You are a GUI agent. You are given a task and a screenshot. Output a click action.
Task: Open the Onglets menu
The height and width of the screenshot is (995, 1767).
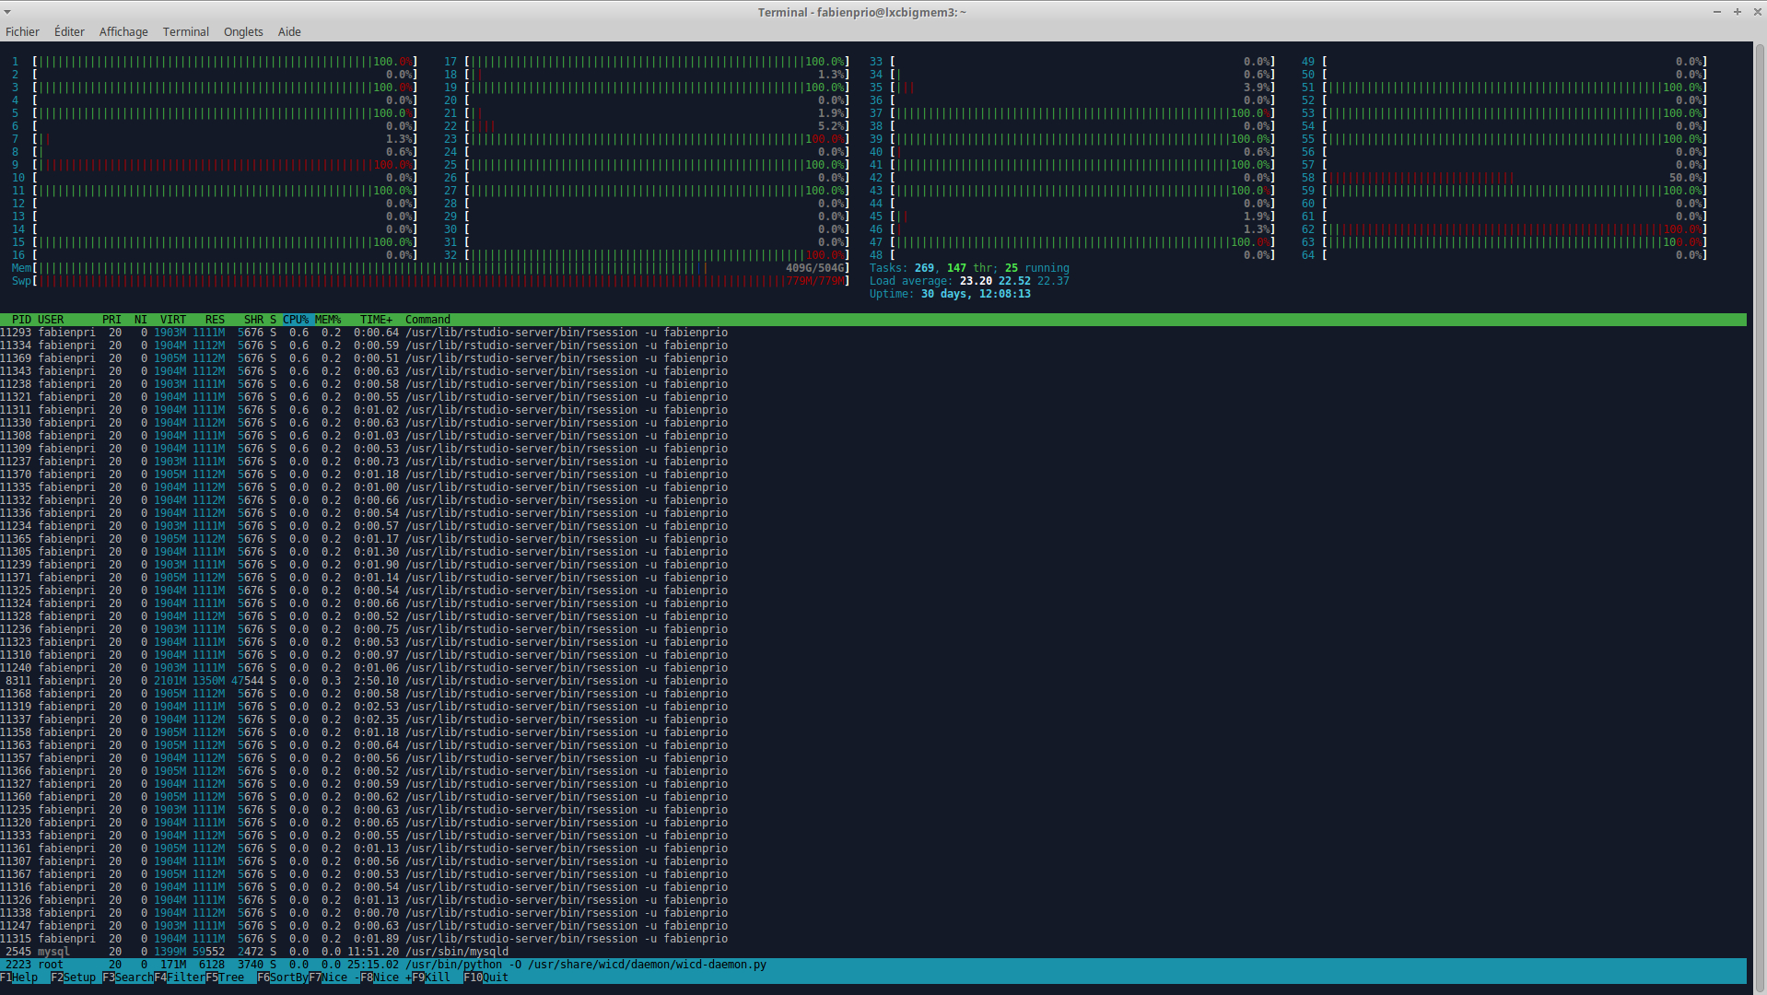[243, 31]
